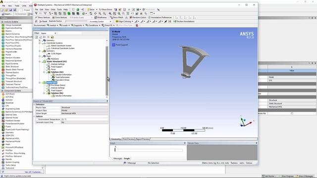Select the Pan view tool icon
317x178 pixels.
tap(95, 13)
